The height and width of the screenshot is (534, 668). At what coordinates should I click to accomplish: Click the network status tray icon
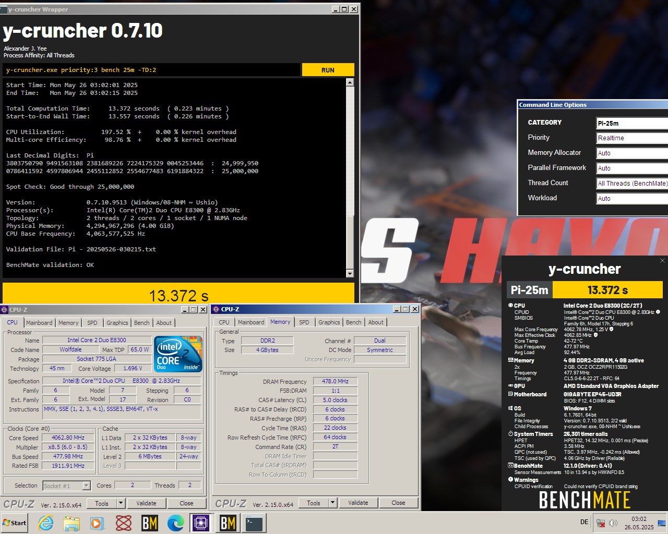(601, 523)
